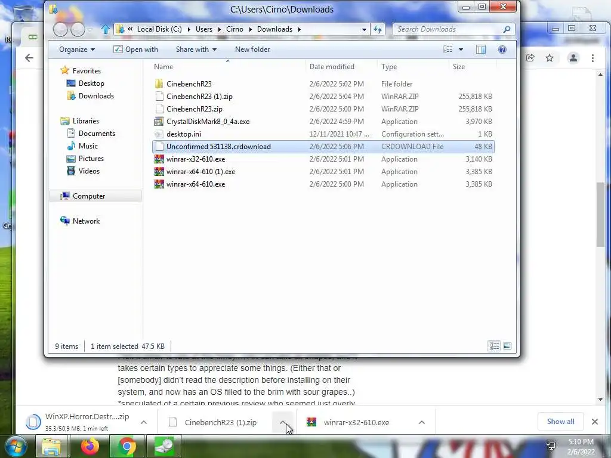Click the Change your view icon
Viewport: 611px width, 458px height.
coord(448,49)
